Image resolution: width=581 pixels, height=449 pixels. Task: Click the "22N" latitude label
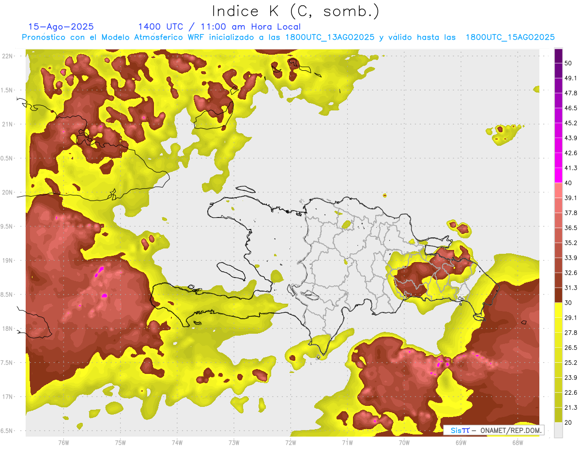point(7,56)
